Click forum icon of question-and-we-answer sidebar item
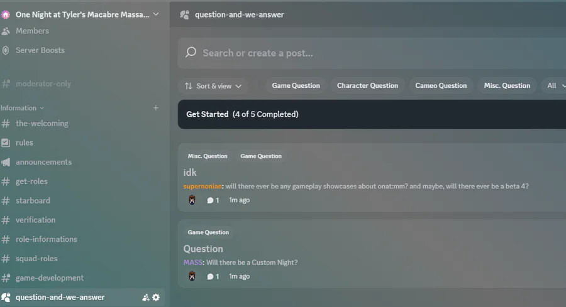 coord(6,298)
